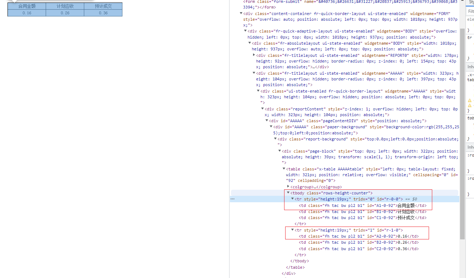Click the closing </tbody> tag line
This screenshot has width=474, height=278.
299,261
